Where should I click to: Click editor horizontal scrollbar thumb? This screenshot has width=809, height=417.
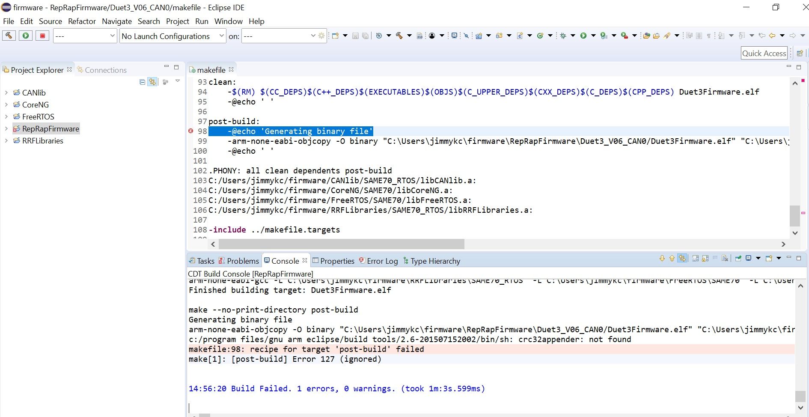(341, 244)
